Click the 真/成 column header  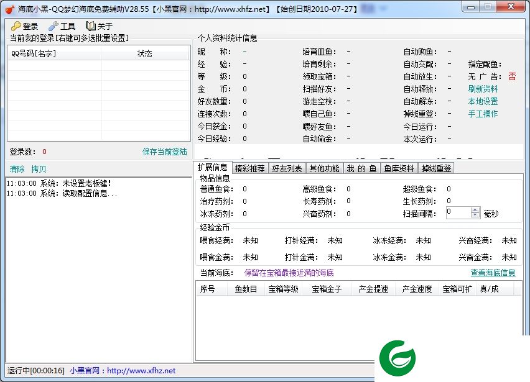point(495,289)
